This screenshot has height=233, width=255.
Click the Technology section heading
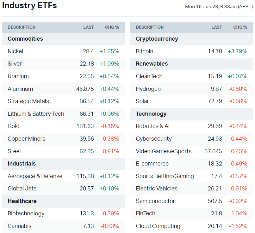[151, 114]
